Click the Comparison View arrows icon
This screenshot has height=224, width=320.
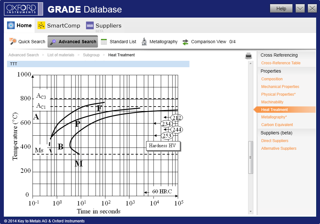click(x=185, y=42)
